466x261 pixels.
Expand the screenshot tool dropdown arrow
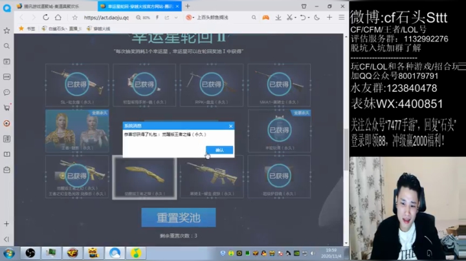[295, 18]
